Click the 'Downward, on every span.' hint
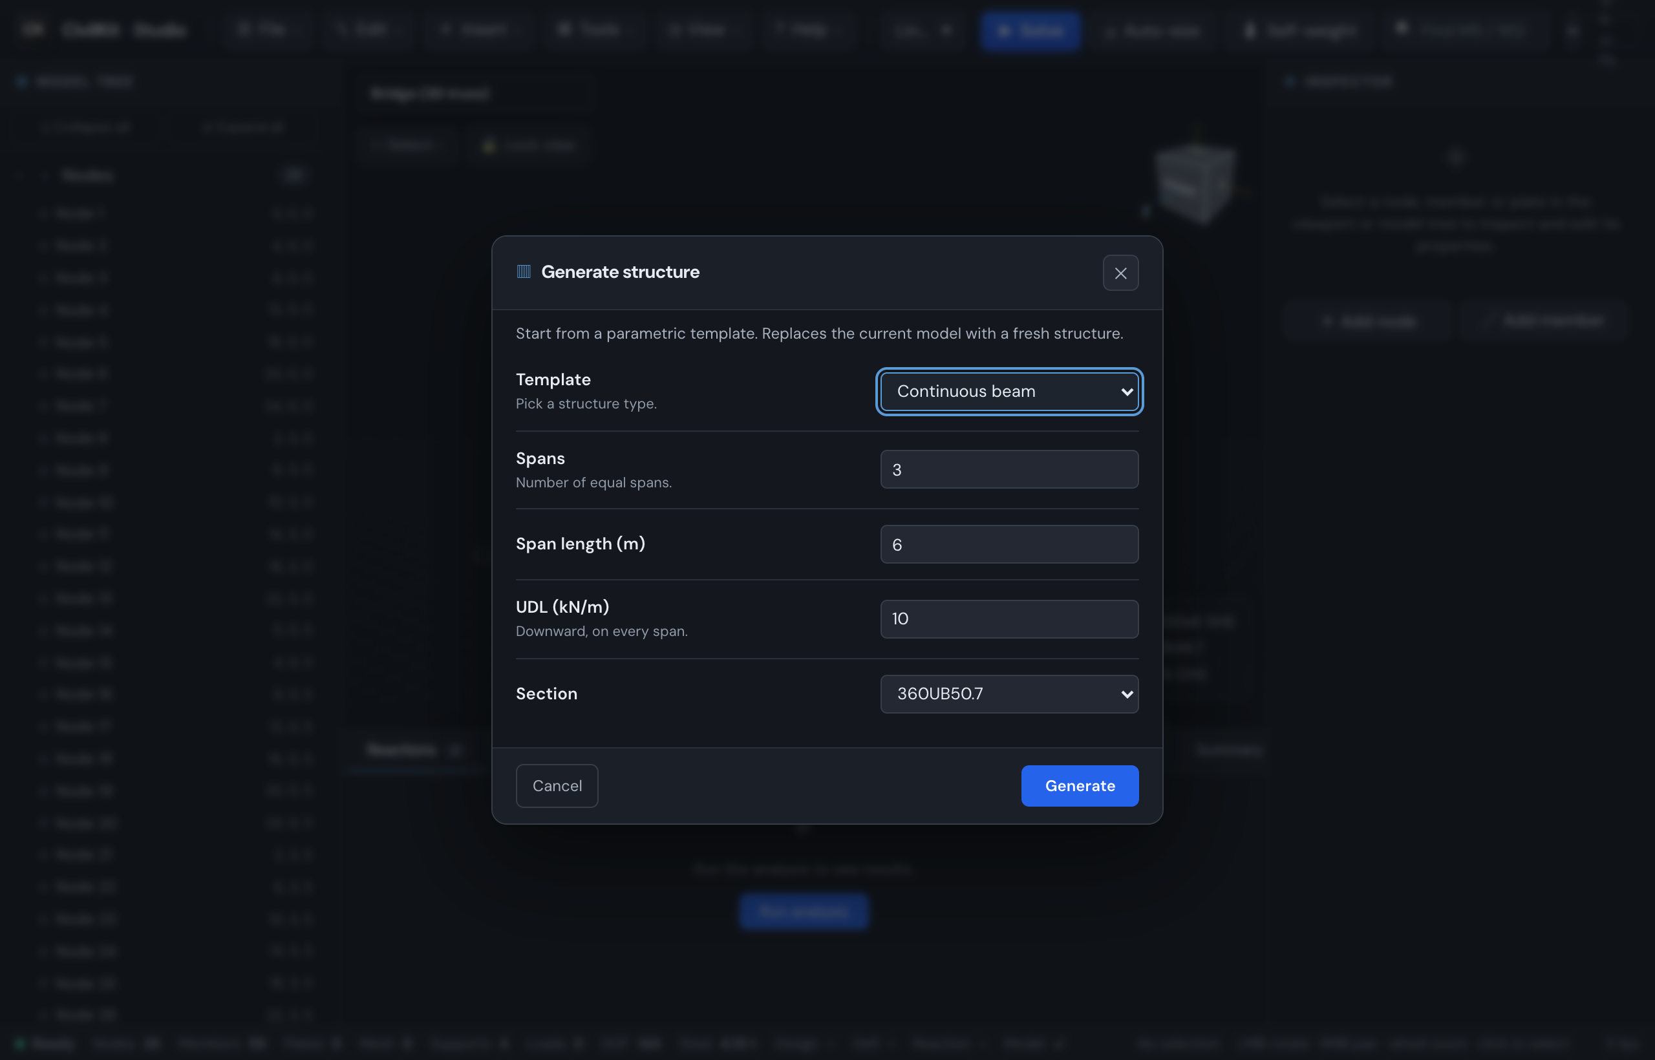Screen dimensions: 1655x1060 pyautogui.click(x=601, y=631)
